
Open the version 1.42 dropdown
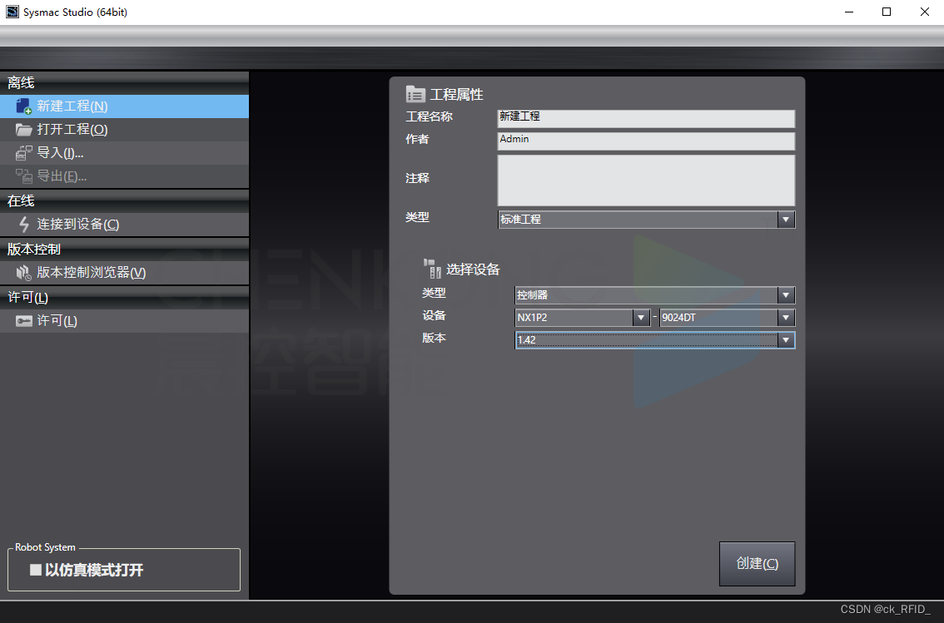tap(785, 340)
